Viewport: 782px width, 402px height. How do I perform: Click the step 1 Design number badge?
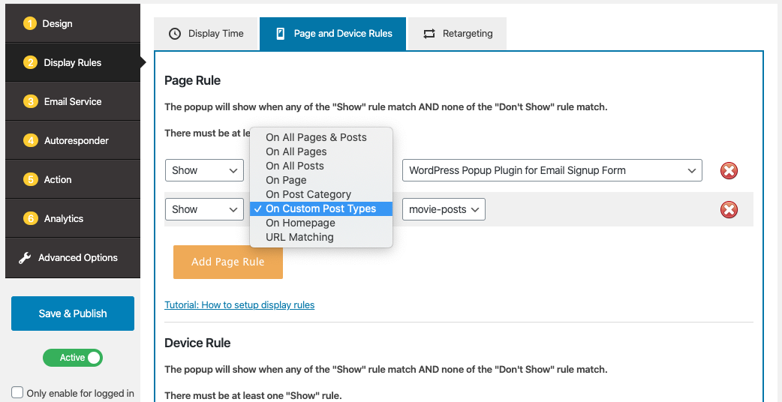(30, 23)
